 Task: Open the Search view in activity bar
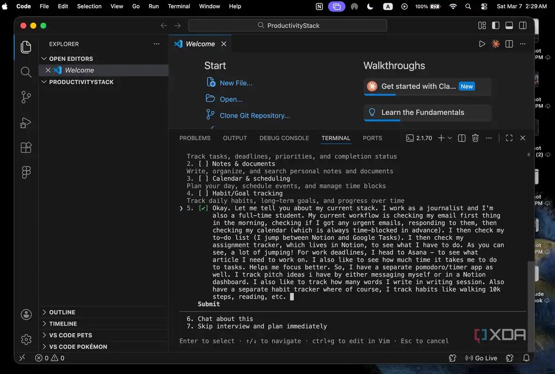point(26,72)
